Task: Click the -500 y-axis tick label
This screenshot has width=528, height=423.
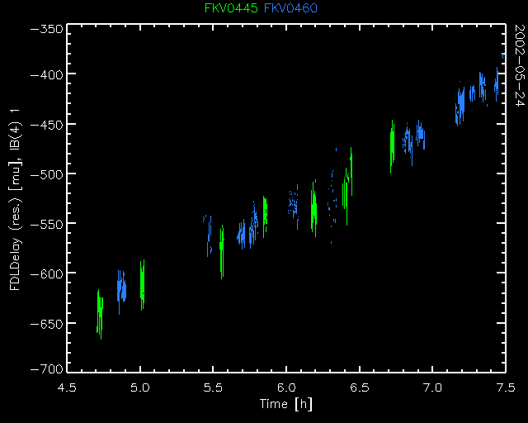Action: pyautogui.click(x=45, y=173)
